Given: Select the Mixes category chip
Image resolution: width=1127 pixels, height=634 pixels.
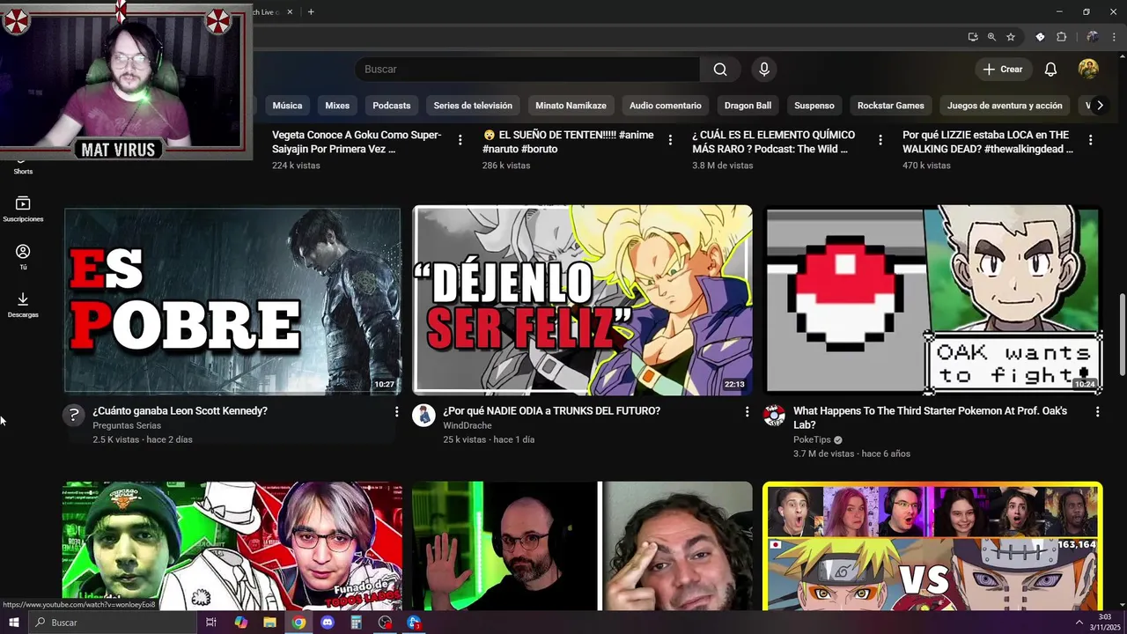Looking at the screenshot, I should [337, 106].
